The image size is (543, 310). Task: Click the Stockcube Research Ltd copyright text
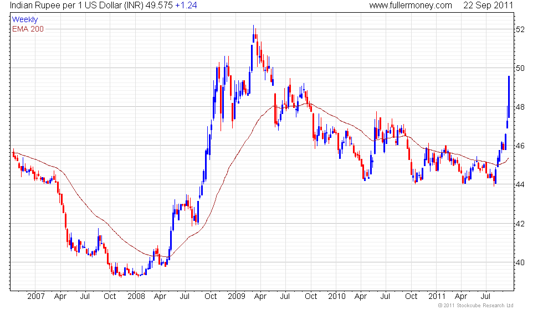[475, 305]
